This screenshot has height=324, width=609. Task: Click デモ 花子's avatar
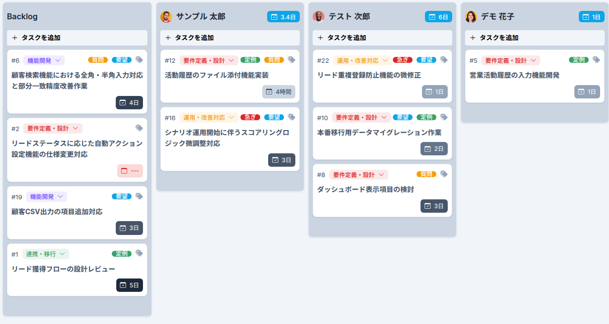(471, 17)
